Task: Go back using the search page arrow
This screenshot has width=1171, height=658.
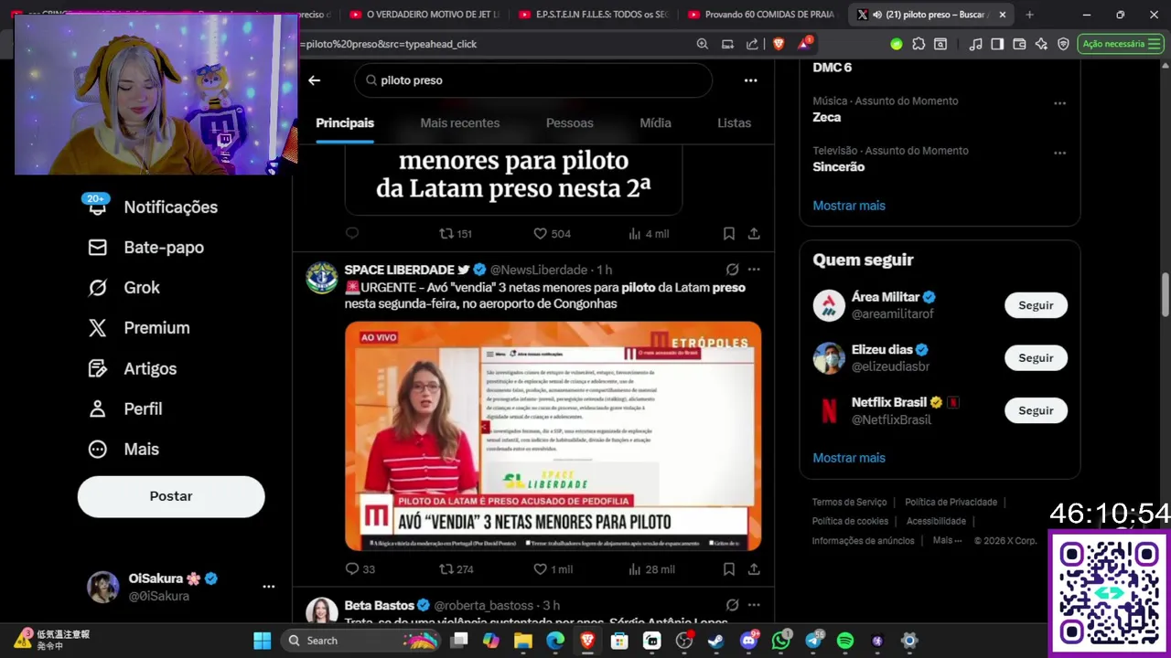Action: [314, 80]
